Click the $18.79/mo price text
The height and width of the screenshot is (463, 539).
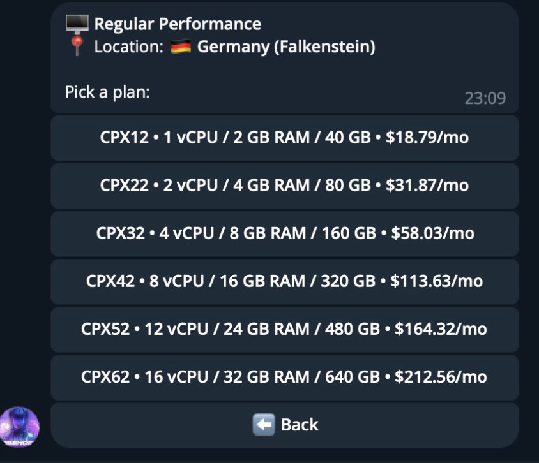(427, 138)
